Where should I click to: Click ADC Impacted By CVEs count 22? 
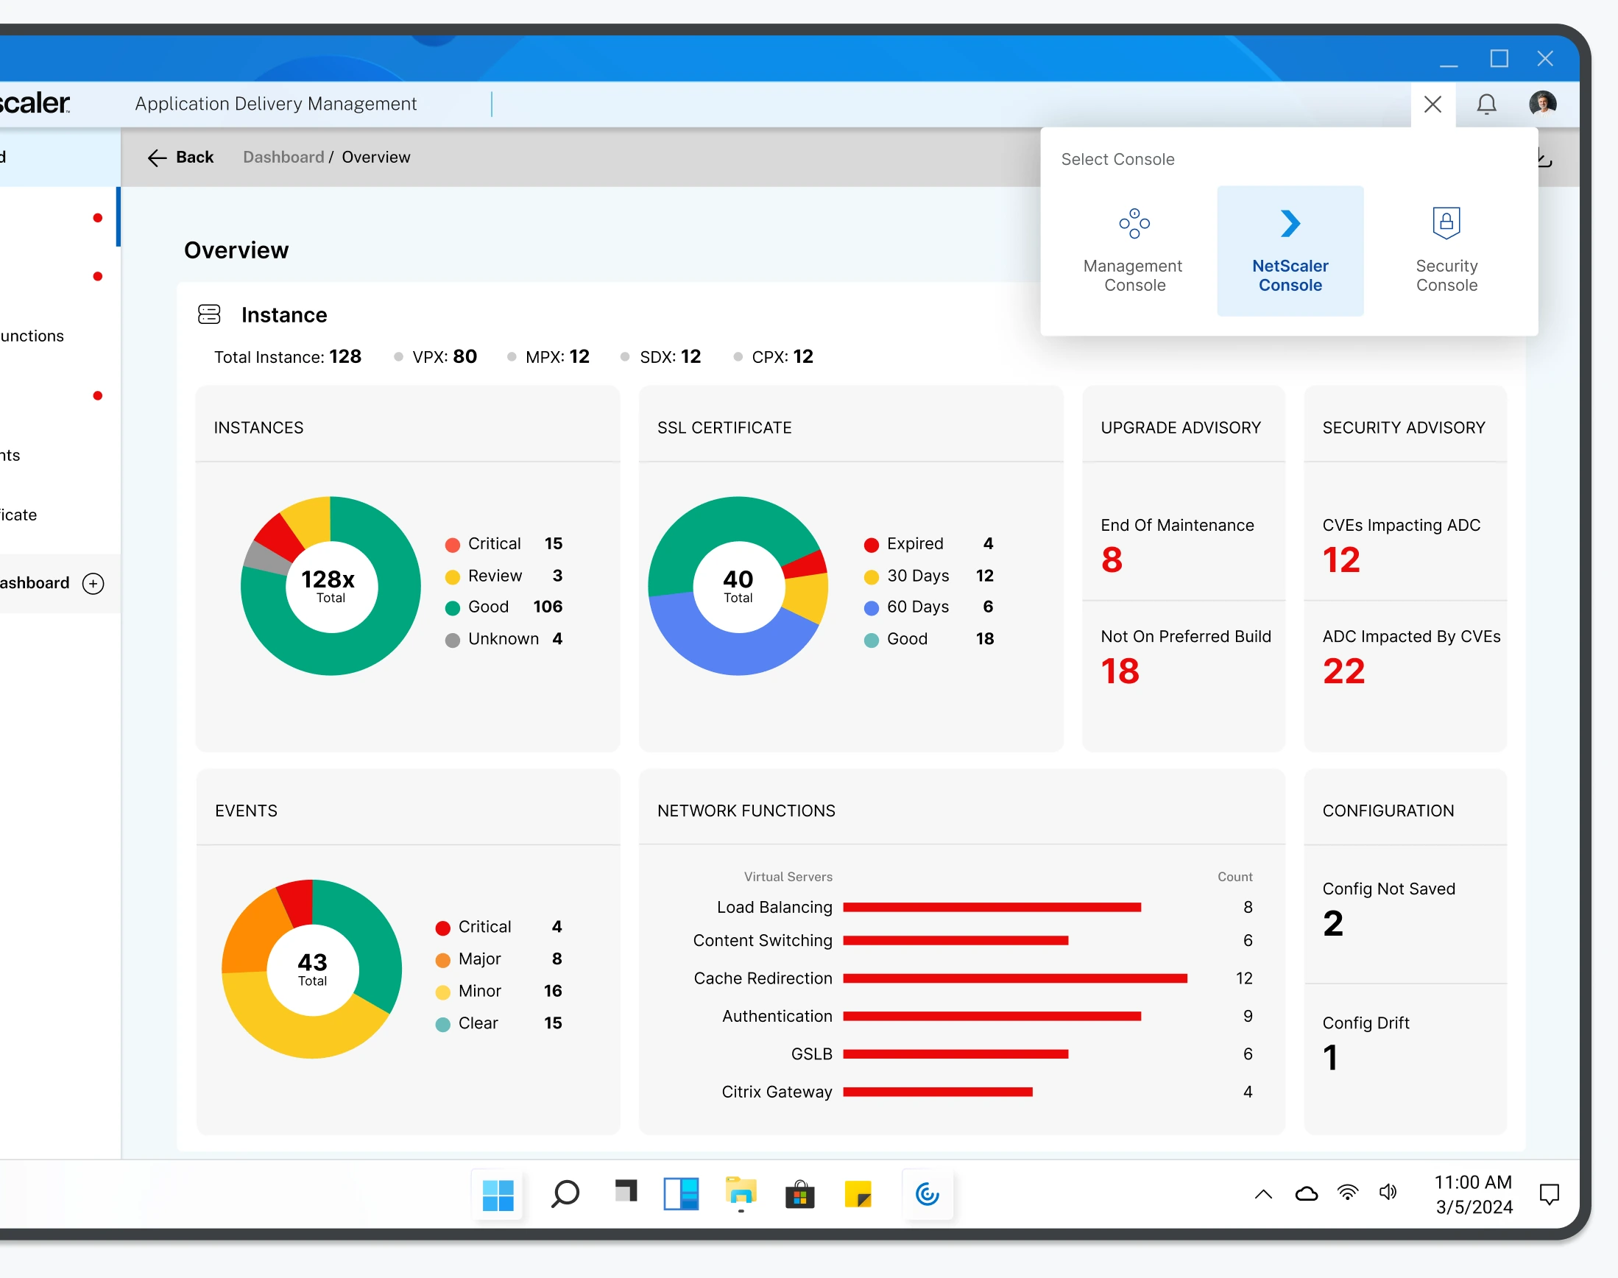1343,671
